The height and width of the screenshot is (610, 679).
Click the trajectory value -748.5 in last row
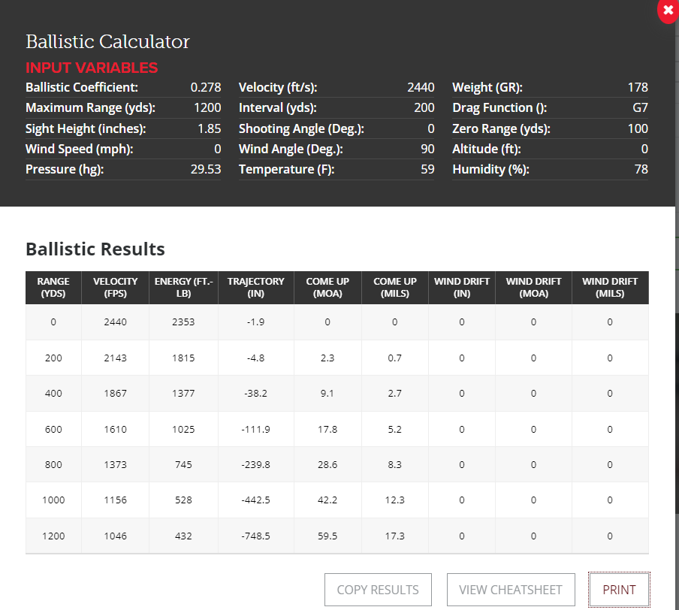256,536
